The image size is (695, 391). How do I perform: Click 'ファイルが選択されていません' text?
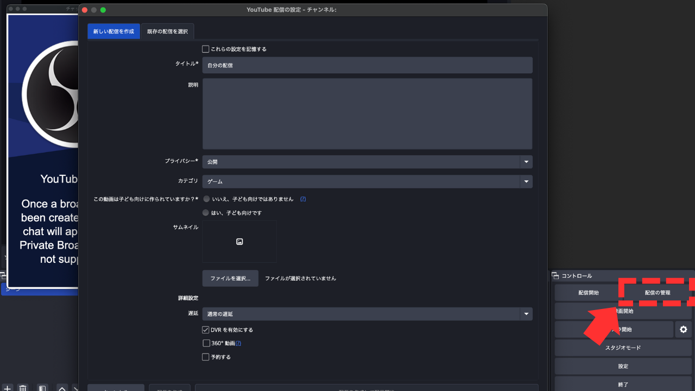(x=300, y=279)
